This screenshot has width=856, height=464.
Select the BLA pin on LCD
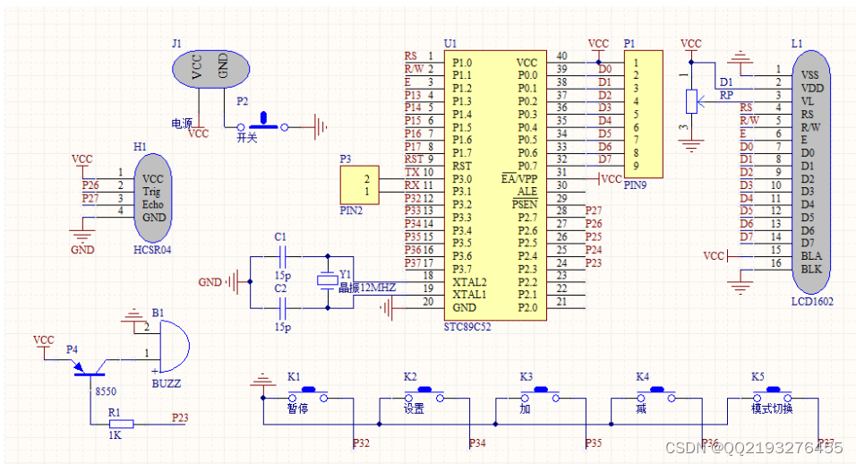(x=811, y=256)
